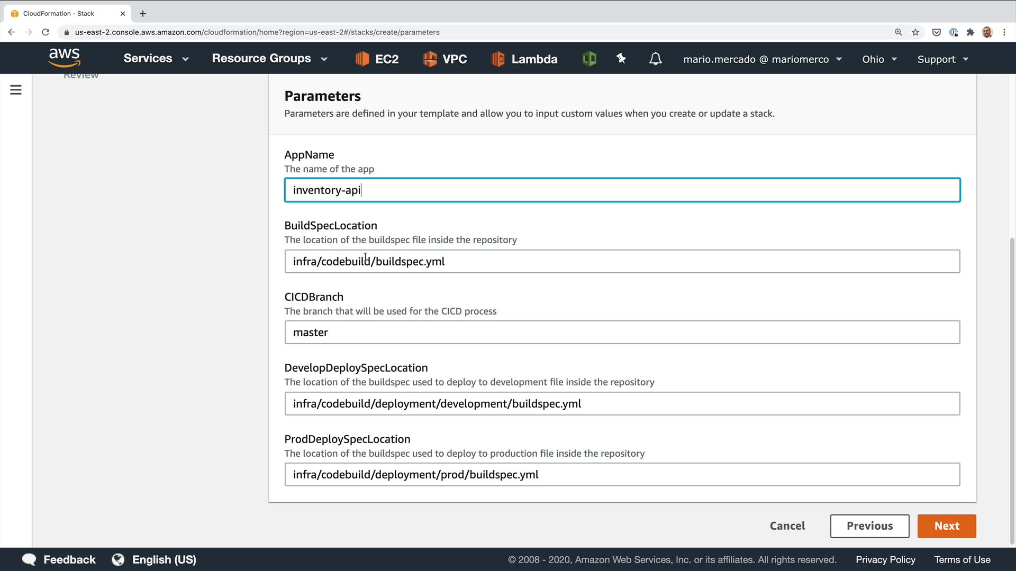Expand the Resource Groups dropdown

(x=269, y=59)
